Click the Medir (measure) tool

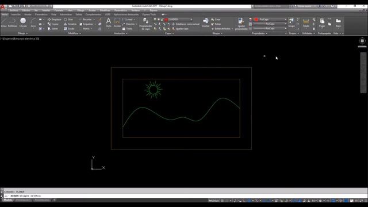point(306,22)
